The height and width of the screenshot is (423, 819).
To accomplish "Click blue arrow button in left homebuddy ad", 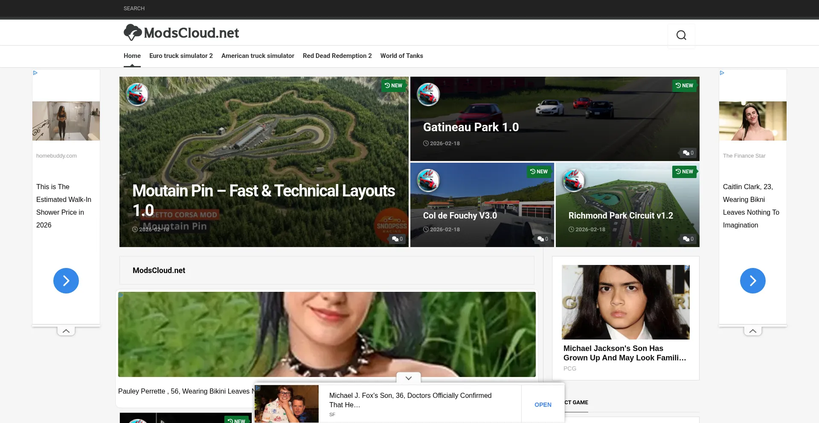I will pos(66,281).
